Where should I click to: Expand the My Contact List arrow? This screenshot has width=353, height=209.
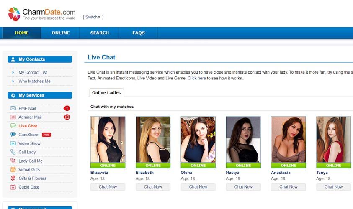click(x=13, y=72)
